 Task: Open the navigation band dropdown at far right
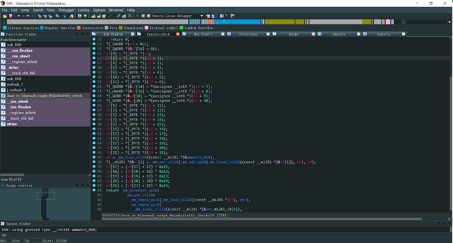(x=449, y=22)
